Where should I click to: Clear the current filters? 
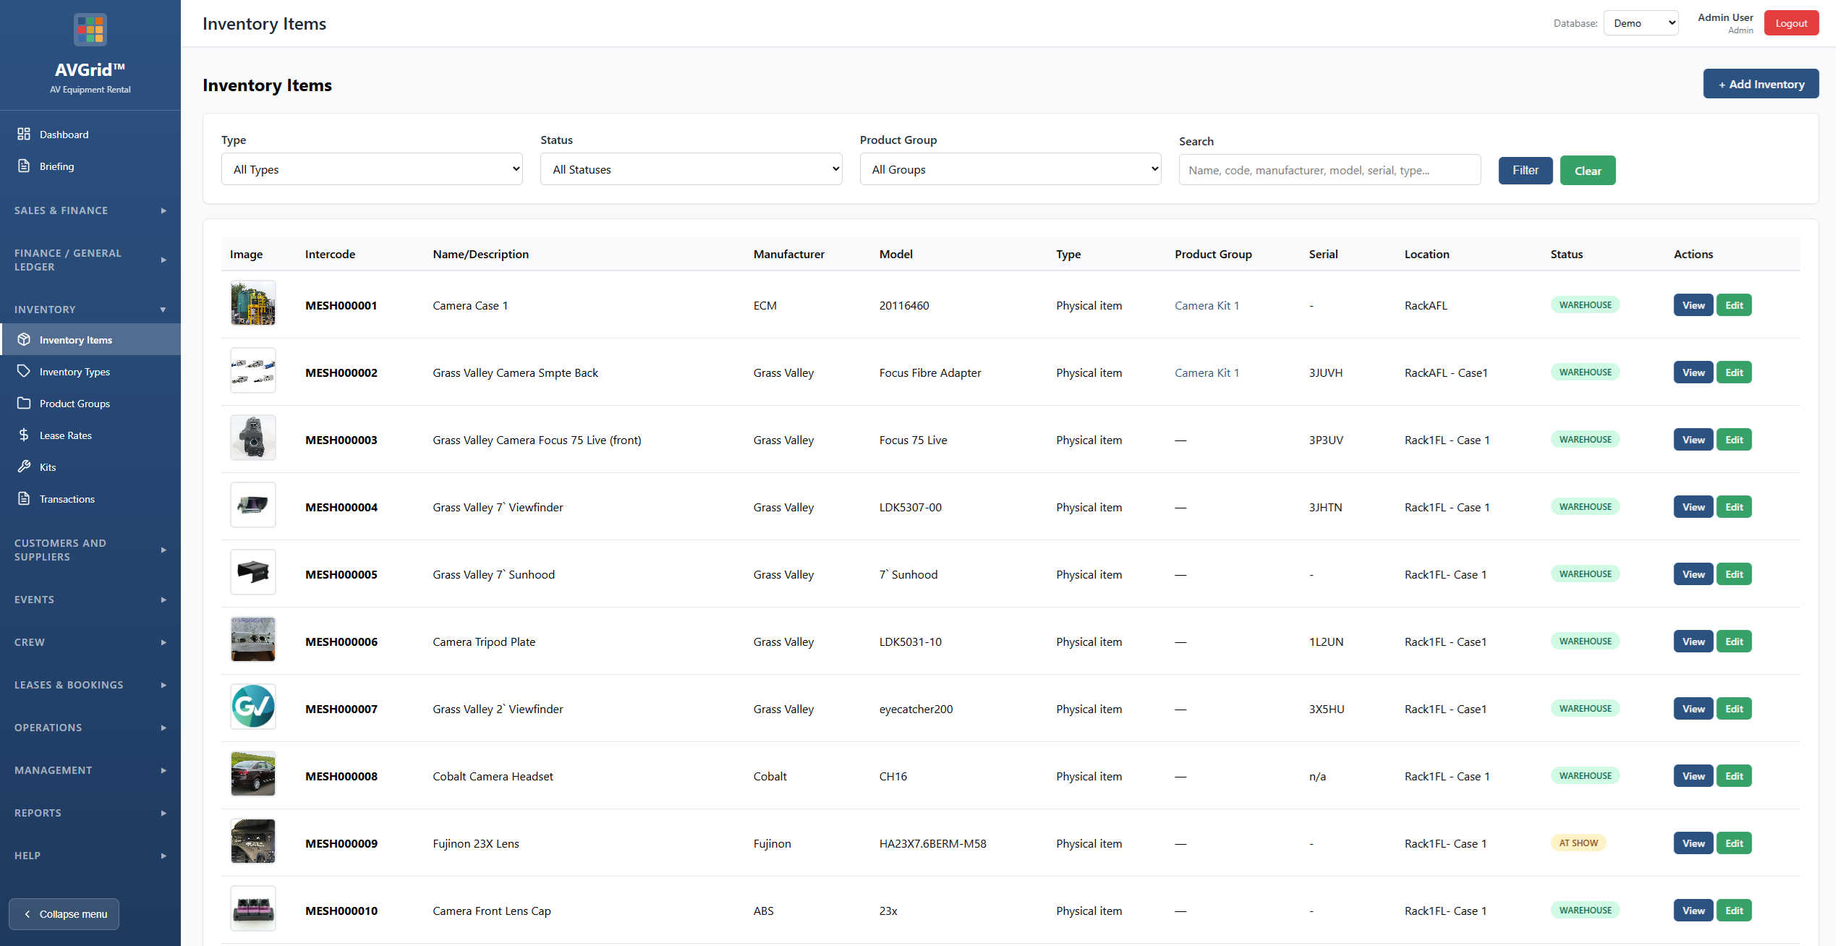tap(1588, 170)
